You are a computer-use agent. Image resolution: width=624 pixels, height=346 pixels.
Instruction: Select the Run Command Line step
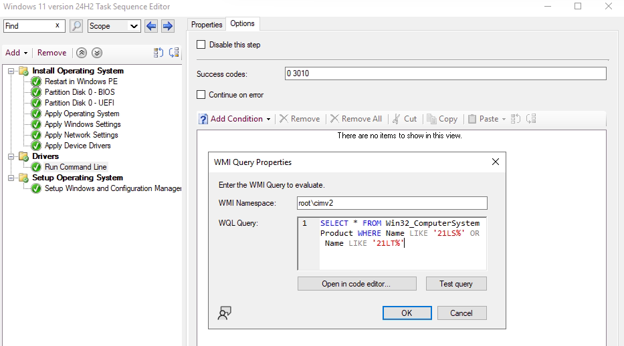pyautogui.click(x=76, y=167)
